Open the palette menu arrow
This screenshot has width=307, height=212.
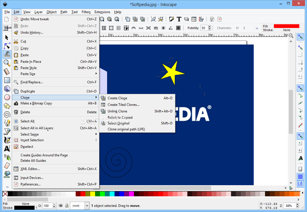tap(302, 193)
